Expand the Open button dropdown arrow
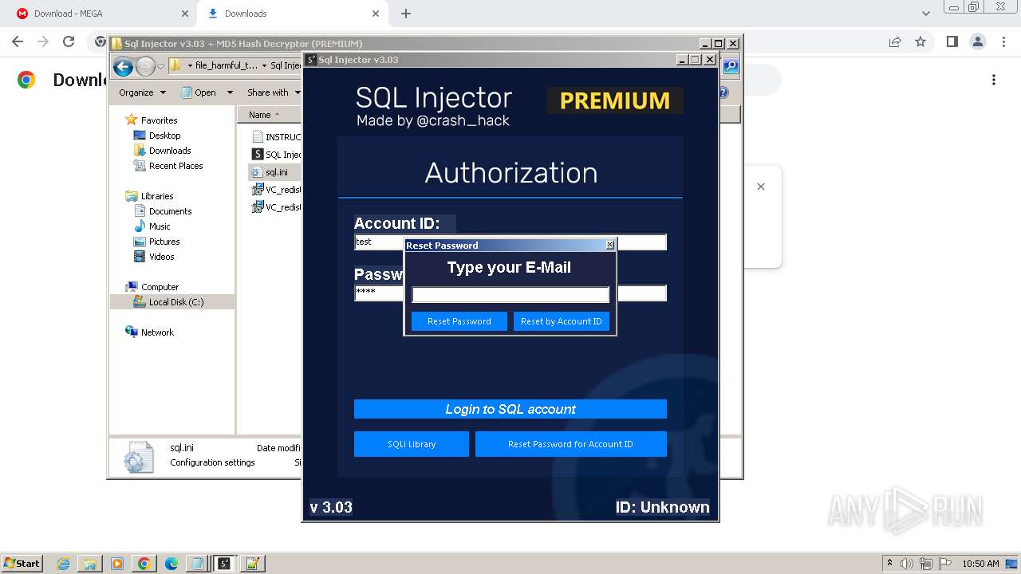Image resolution: width=1021 pixels, height=574 pixels. click(x=230, y=92)
